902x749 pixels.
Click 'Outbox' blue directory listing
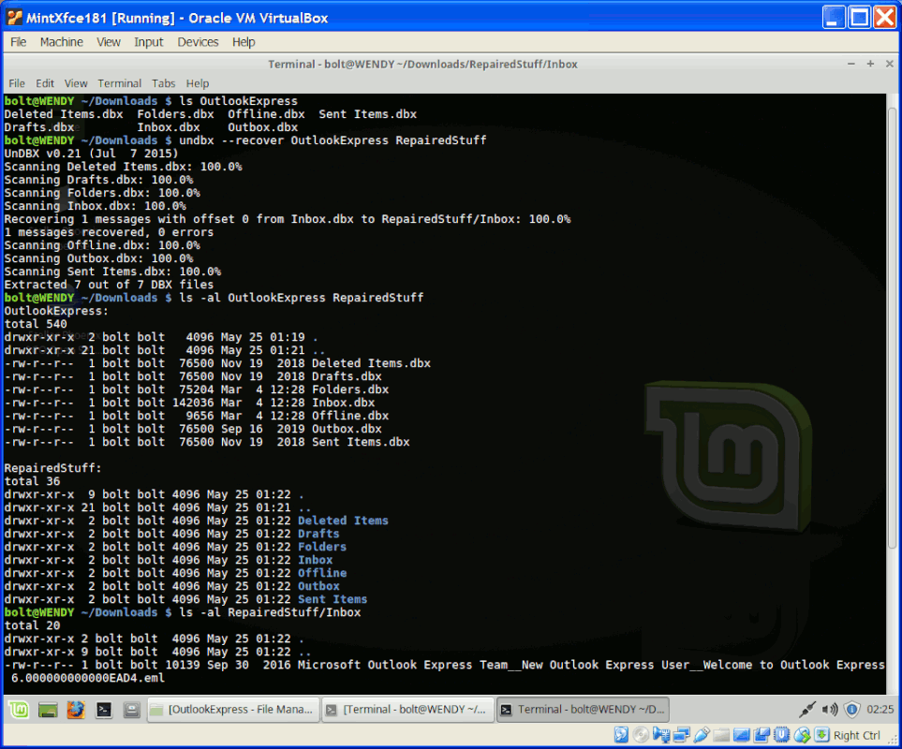pos(318,586)
